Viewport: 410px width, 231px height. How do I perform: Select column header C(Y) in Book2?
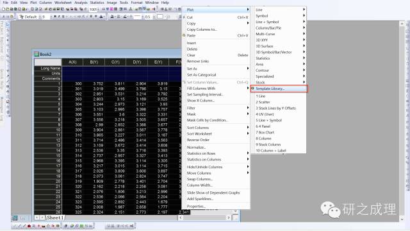[x=115, y=62]
